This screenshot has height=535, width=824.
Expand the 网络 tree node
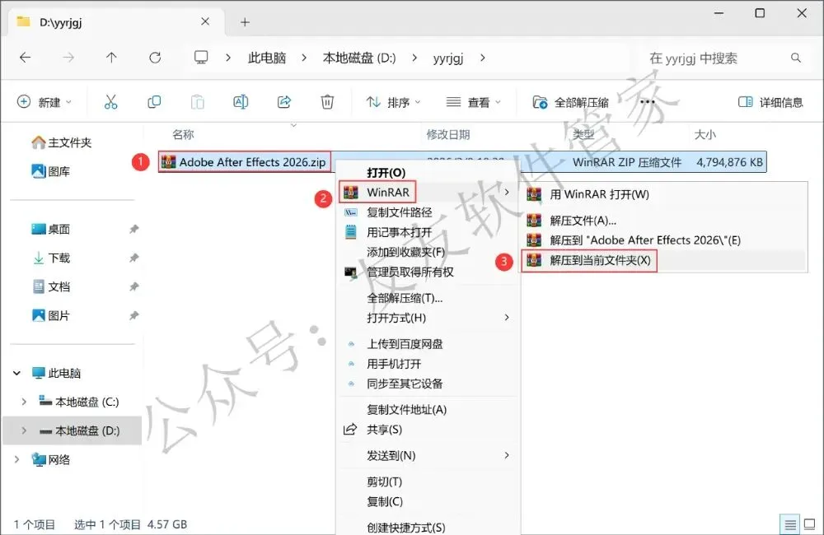click(x=16, y=460)
